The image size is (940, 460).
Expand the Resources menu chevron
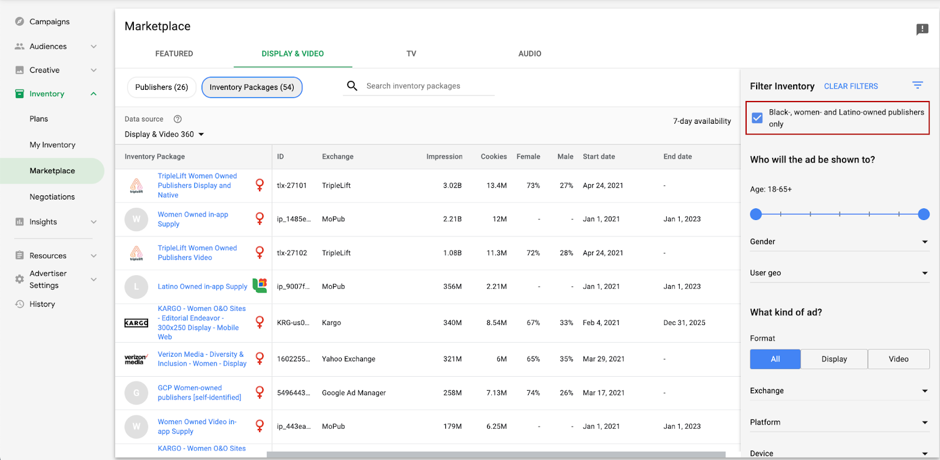93,255
